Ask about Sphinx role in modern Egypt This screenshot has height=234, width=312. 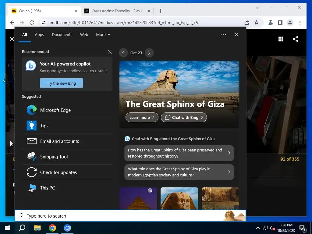click(179, 172)
